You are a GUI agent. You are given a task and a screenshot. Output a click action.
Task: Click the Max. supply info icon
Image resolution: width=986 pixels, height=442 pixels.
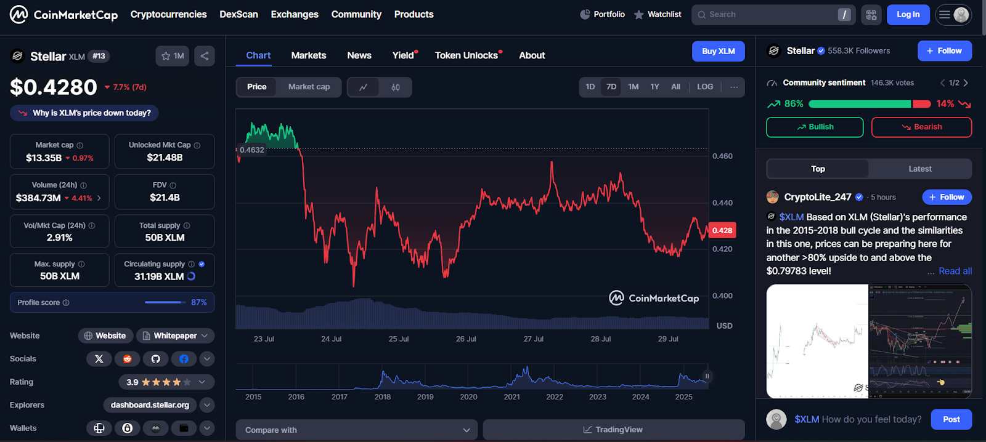pyautogui.click(x=81, y=264)
